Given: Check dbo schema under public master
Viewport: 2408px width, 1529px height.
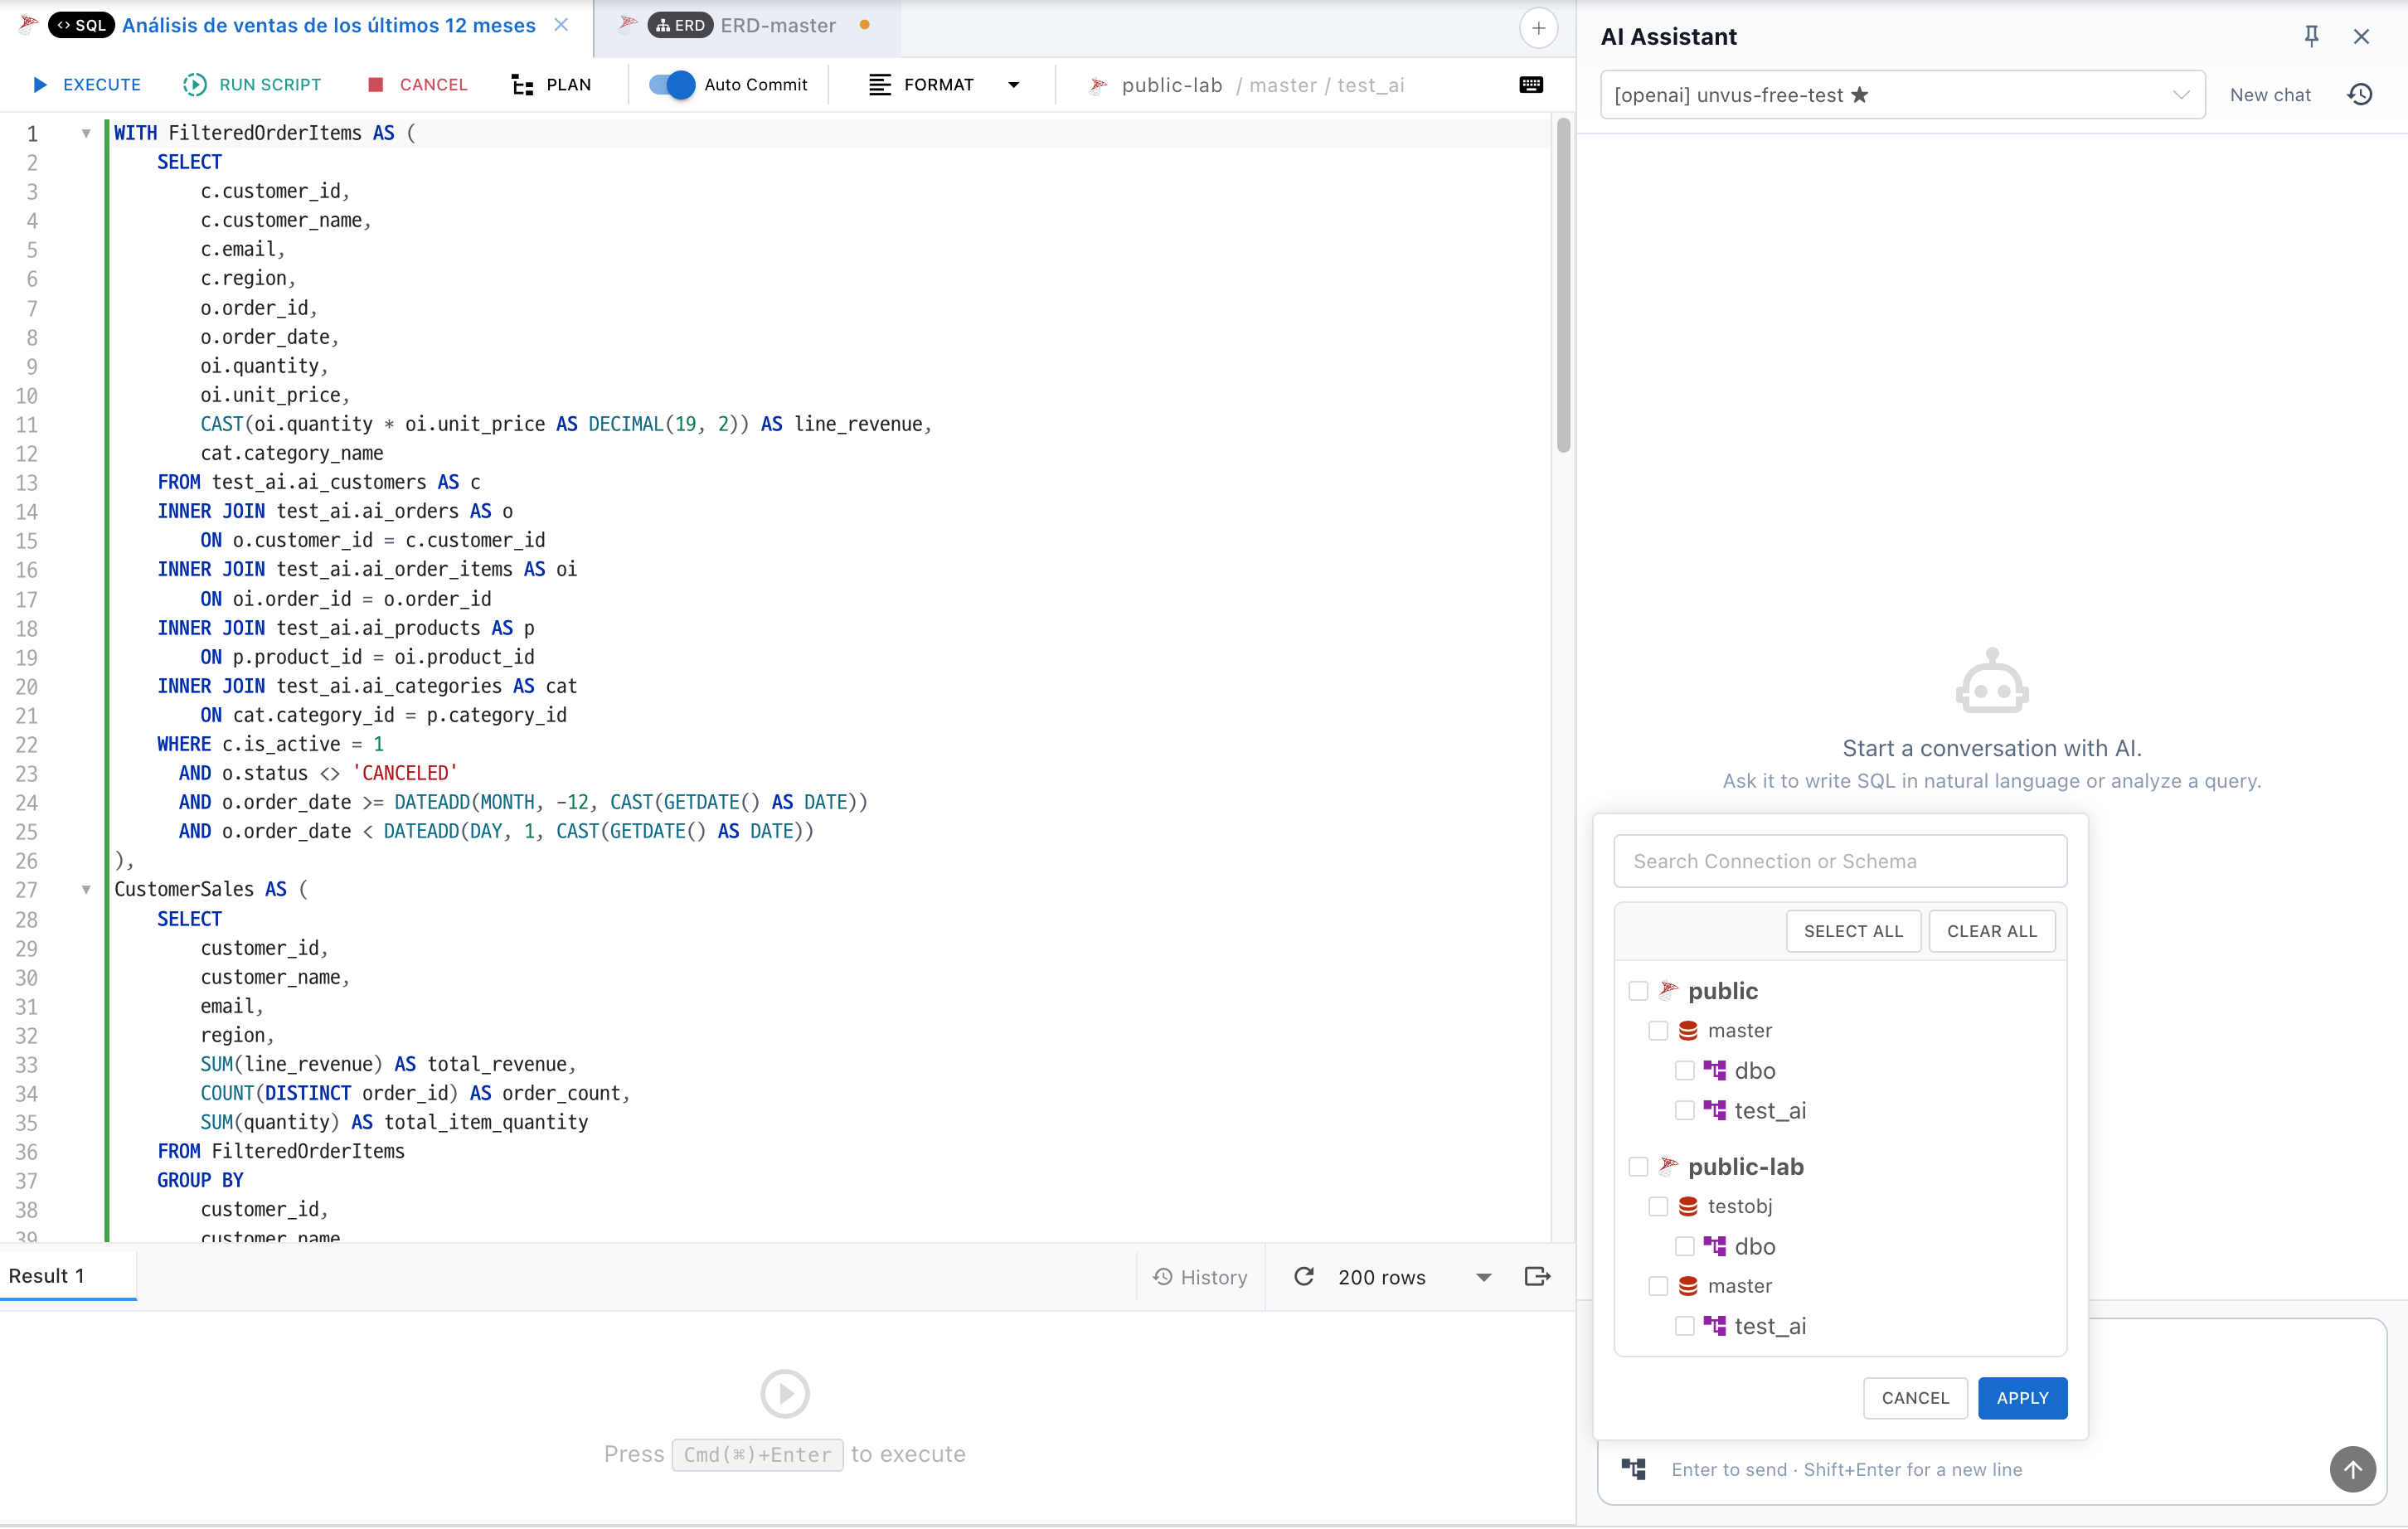Looking at the screenshot, I should [1685, 1071].
